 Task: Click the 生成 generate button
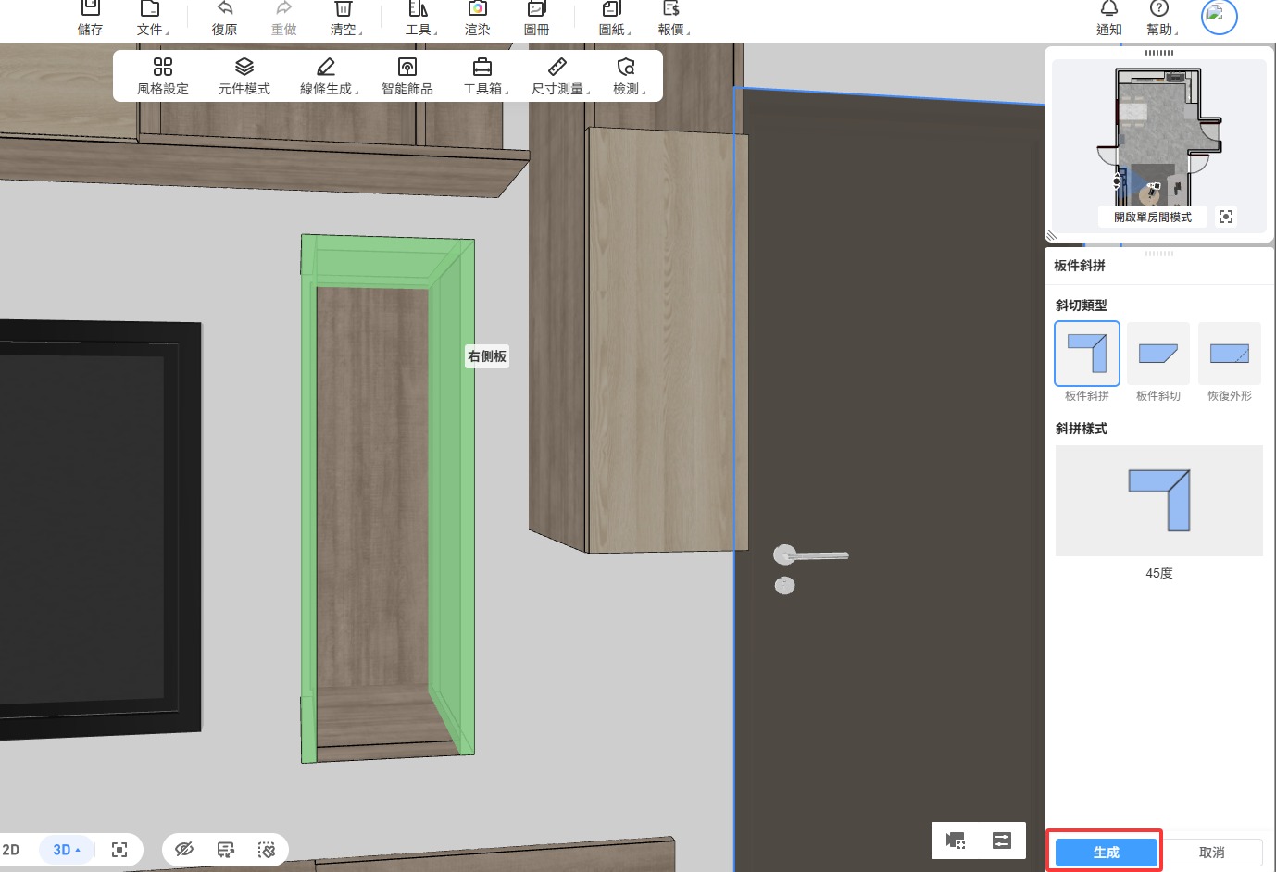[1106, 853]
